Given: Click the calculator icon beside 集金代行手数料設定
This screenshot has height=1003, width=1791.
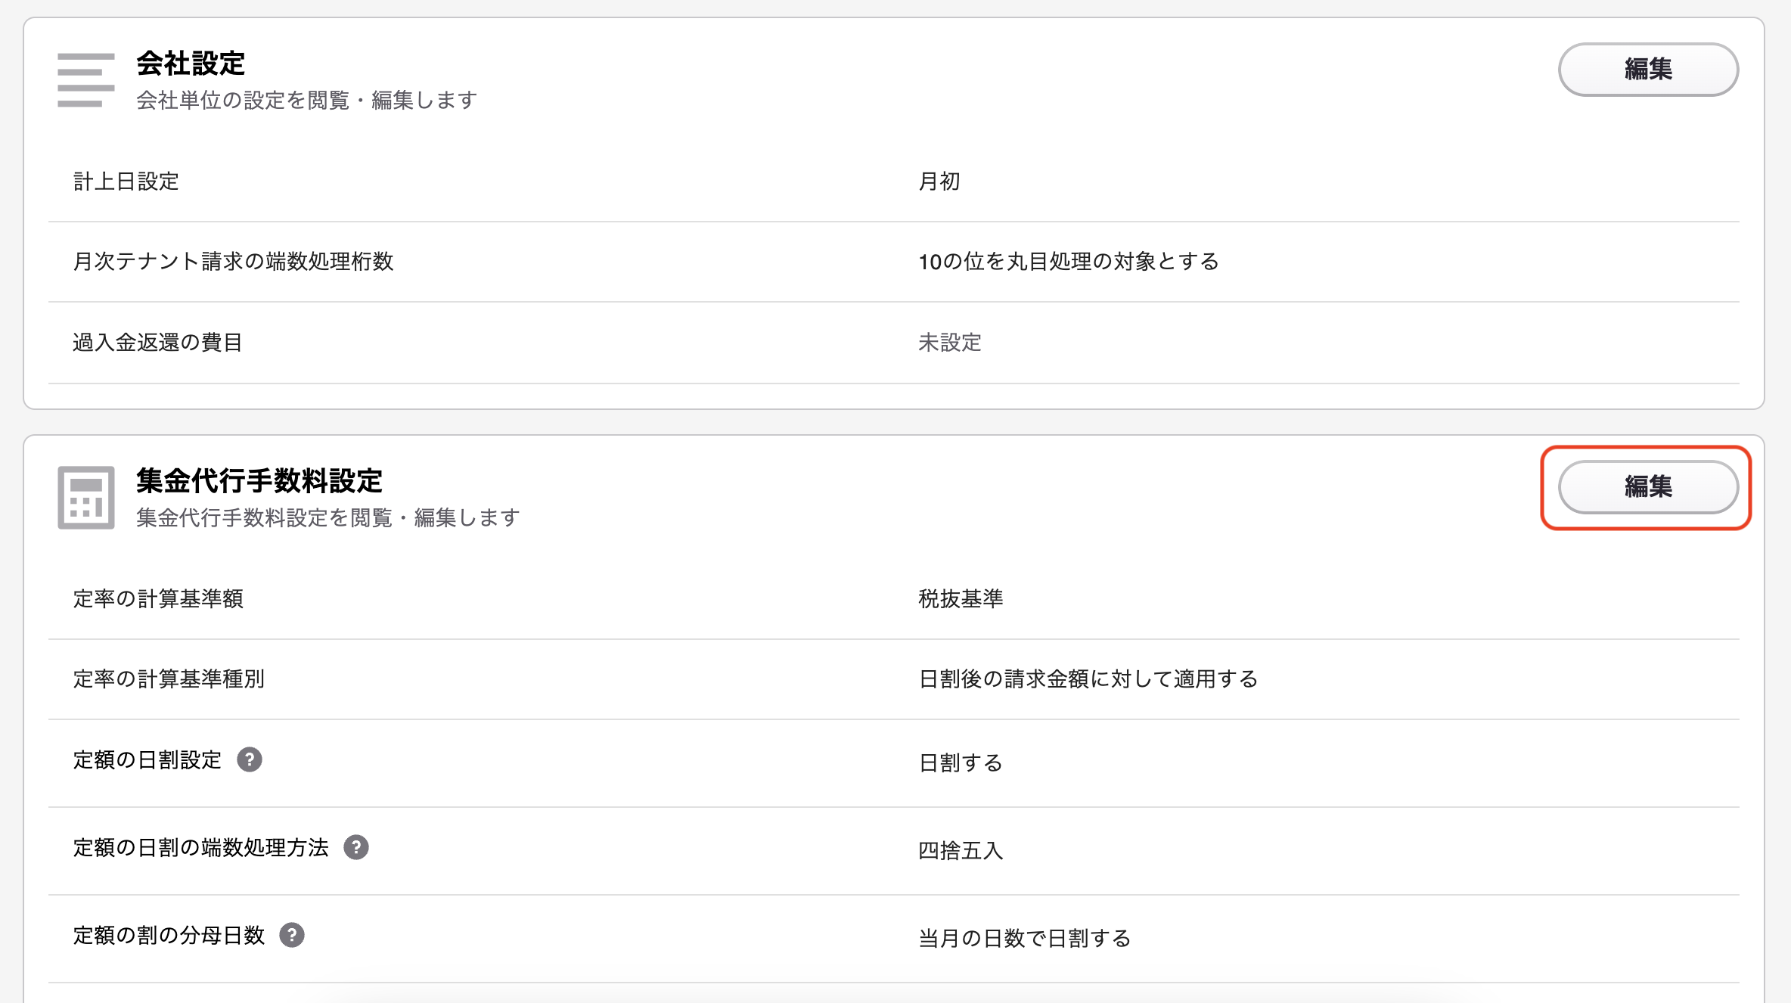Looking at the screenshot, I should click(x=86, y=498).
